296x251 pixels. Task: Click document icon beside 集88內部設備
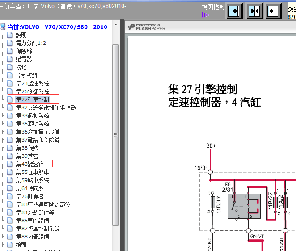10,237
